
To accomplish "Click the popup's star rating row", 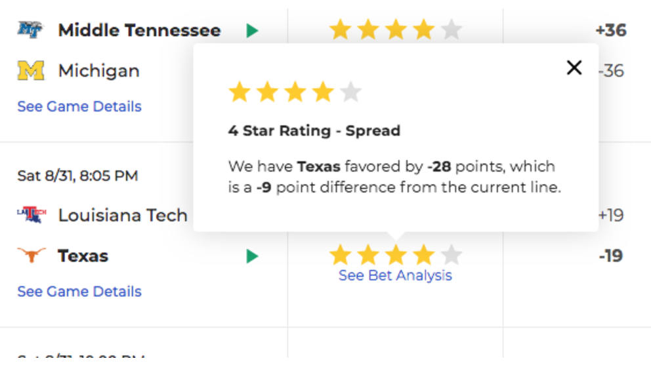I will (x=295, y=92).
